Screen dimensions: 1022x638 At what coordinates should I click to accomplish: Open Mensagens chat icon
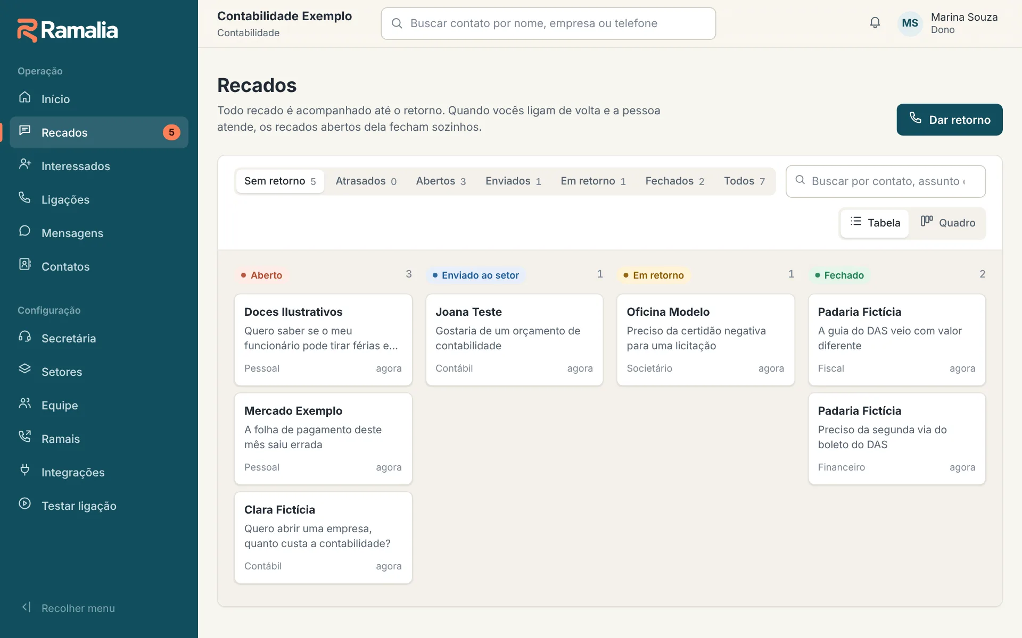pos(25,231)
